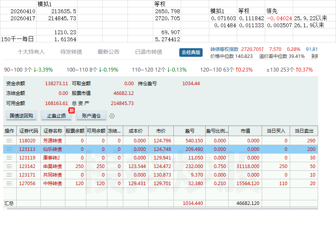This screenshot has width=336, height=238.
Task: Open operation menu icon for 共同转债 row
Action: coord(9,175)
